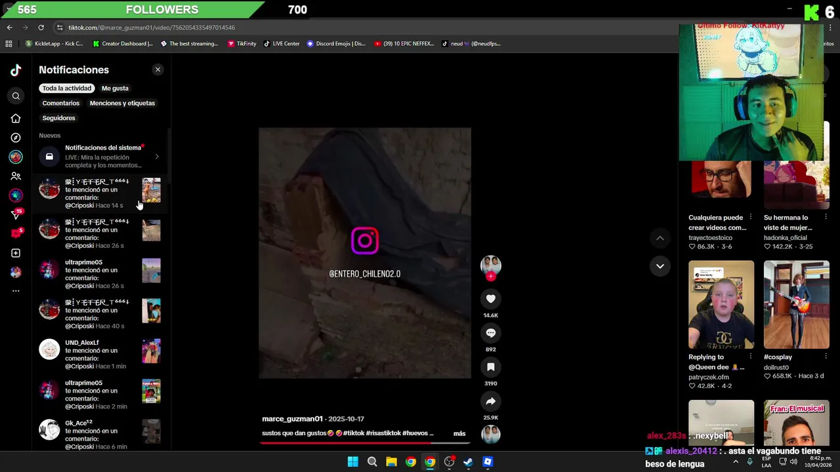Image resolution: width=840 pixels, height=472 pixels.
Task: Open the Notificaciones del sistema entry
Action: coord(100,157)
